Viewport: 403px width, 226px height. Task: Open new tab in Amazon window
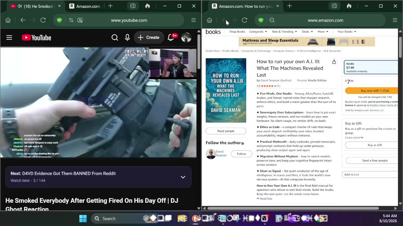pyautogui.click(x=289, y=6)
